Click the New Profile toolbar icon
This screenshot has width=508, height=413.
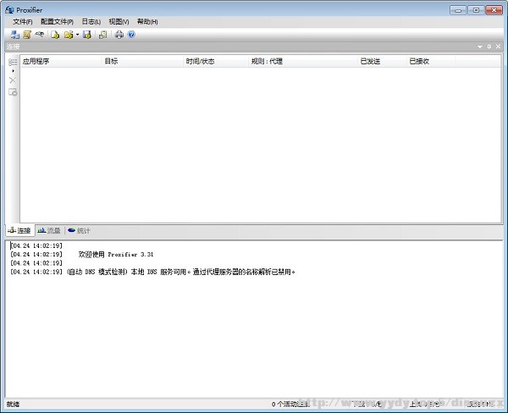pyautogui.click(x=55, y=35)
